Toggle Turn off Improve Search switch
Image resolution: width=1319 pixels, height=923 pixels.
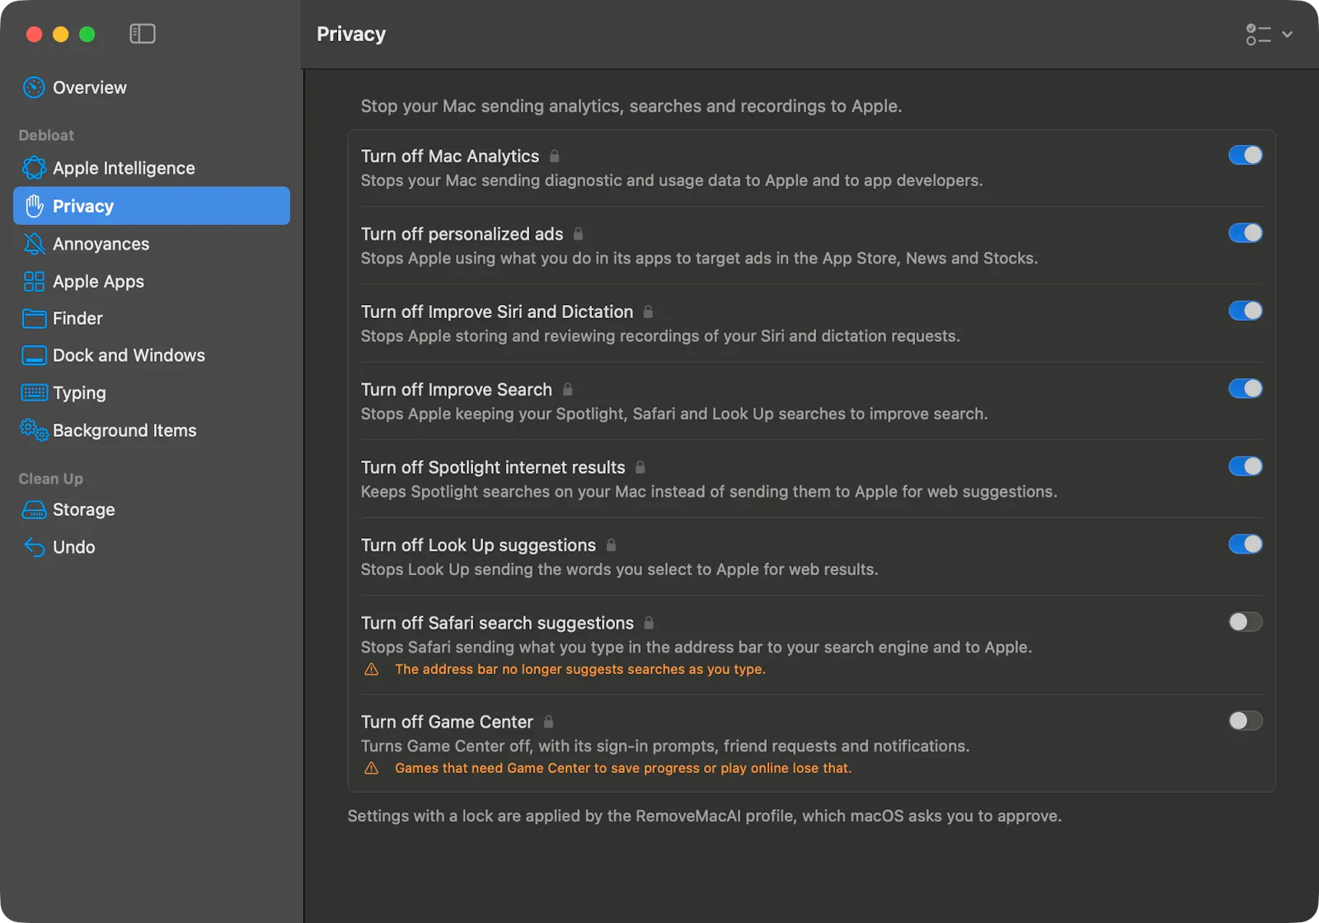1245,388
